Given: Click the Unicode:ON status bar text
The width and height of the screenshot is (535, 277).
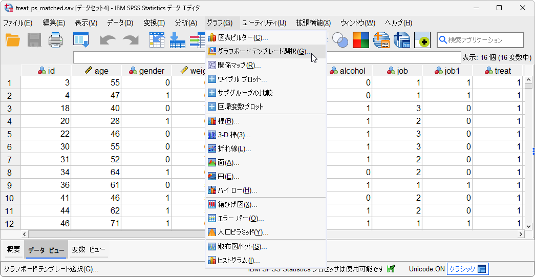Looking at the screenshot, I should tap(426, 269).
